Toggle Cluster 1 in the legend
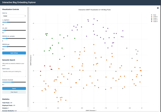Viewport: 161px width, 112px height. pos(154,18)
